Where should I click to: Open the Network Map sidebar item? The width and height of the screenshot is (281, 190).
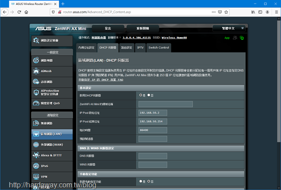click(x=52, y=61)
